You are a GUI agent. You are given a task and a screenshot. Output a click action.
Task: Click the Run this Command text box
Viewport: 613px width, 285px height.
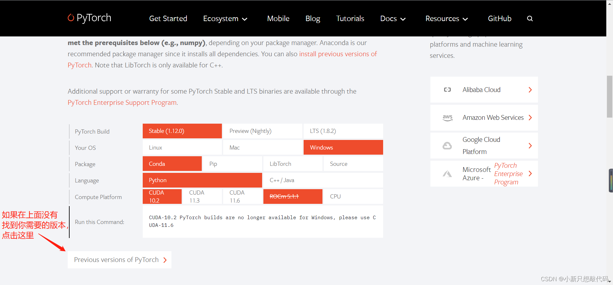tap(263, 221)
